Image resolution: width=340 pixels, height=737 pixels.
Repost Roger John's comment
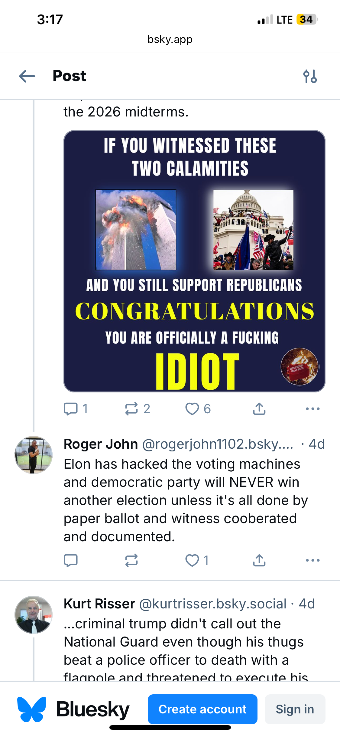[131, 560]
